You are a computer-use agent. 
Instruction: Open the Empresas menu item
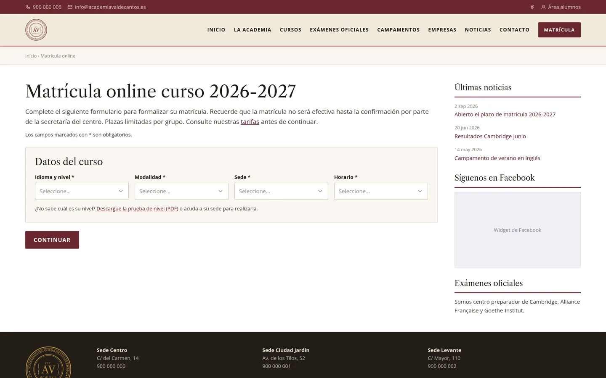click(x=442, y=30)
